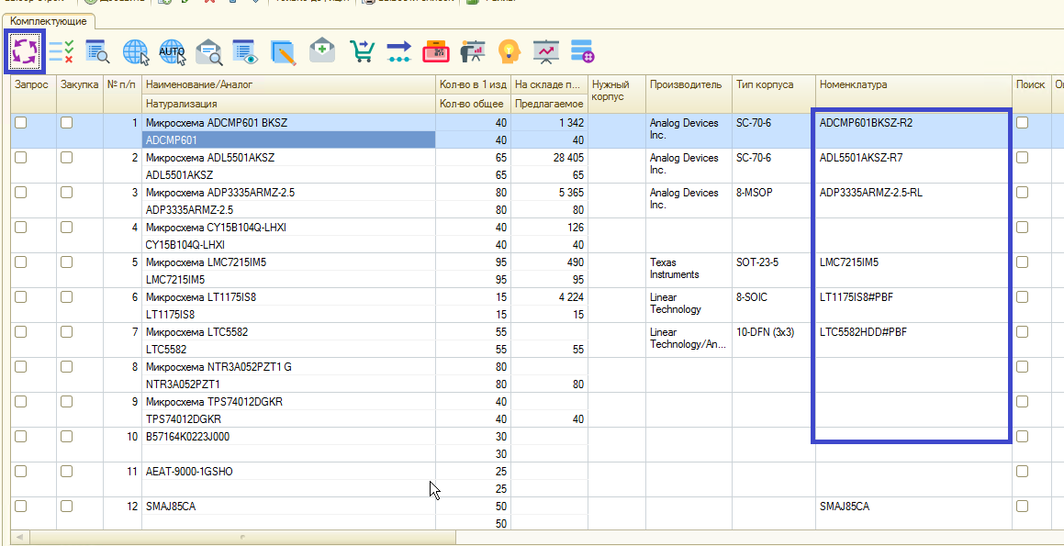Image resolution: width=1064 pixels, height=546 pixels.
Task: Click the purple refresh arrows icon
Action: 25,51
